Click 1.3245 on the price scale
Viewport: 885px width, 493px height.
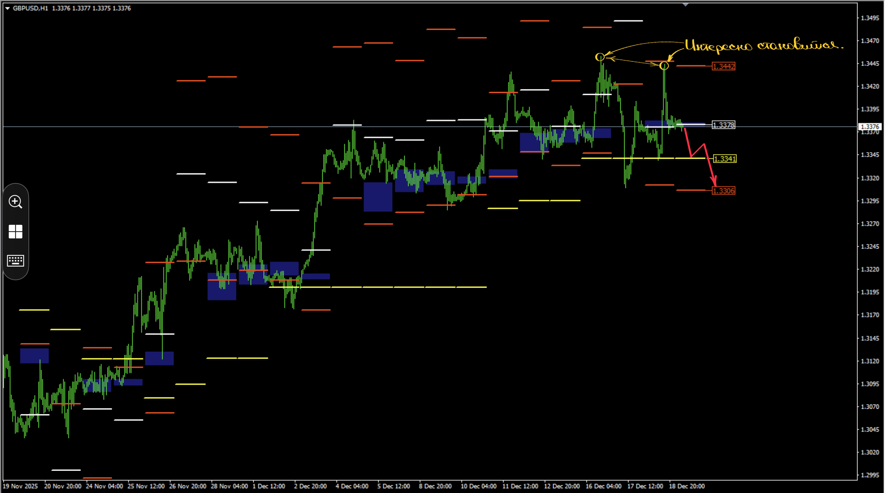(x=870, y=247)
